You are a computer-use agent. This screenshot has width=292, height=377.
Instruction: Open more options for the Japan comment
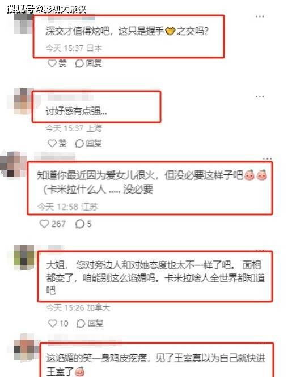pos(260,16)
